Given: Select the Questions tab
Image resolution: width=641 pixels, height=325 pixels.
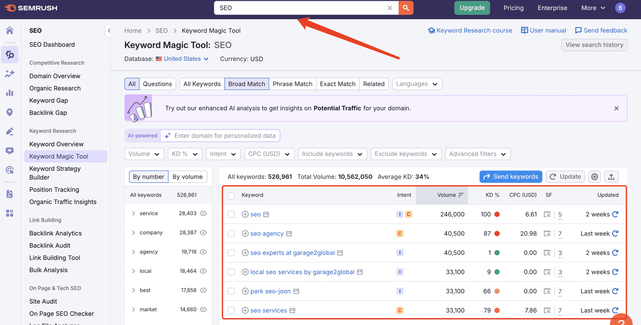Looking at the screenshot, I should [x=157, y=84].
